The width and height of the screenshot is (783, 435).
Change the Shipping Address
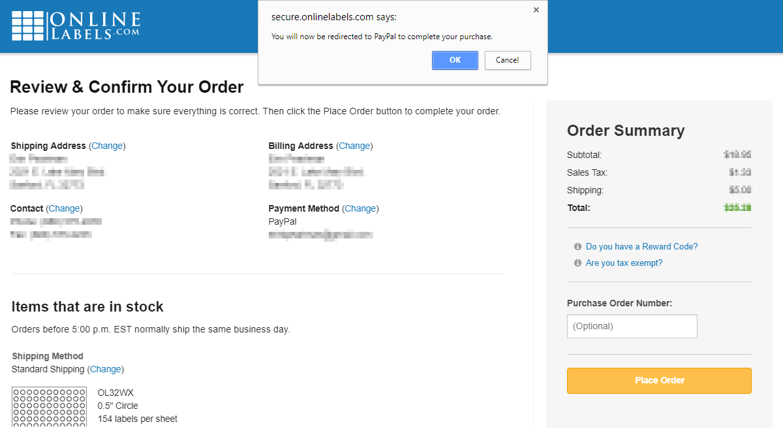point(107,146)
